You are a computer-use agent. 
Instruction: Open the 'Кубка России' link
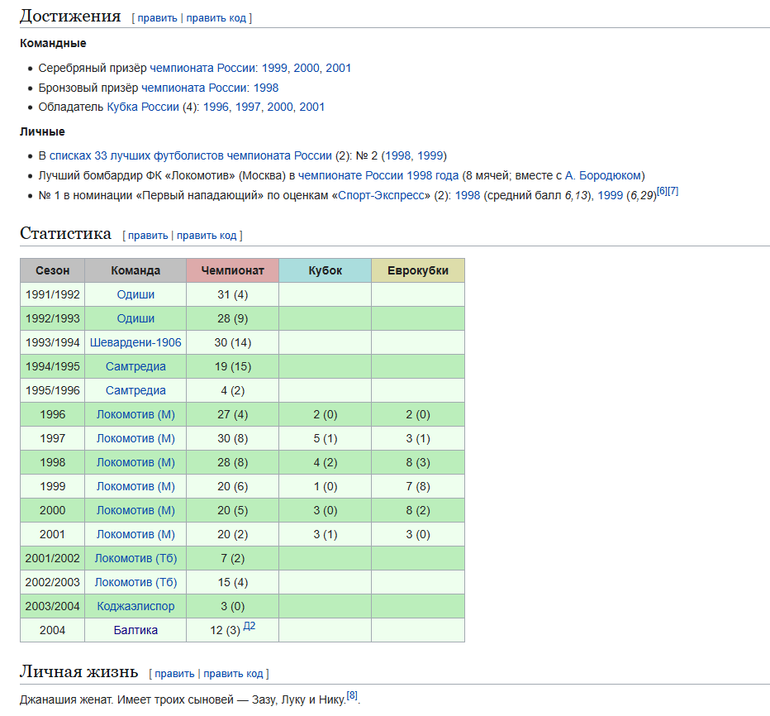[143, 107]
